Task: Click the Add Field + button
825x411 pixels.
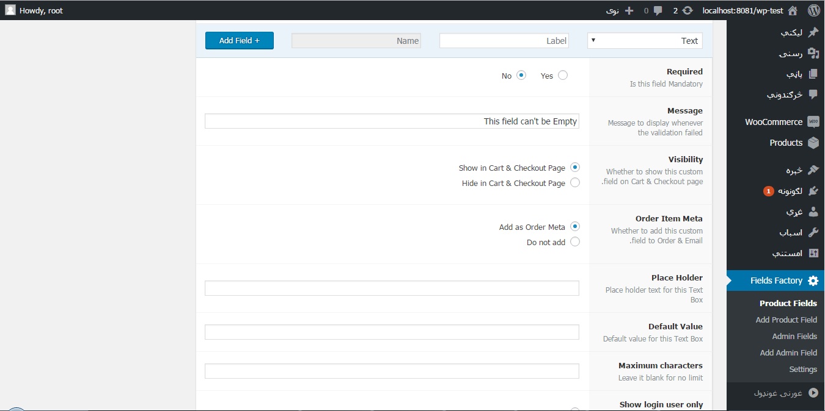Action: click(240, 40)
